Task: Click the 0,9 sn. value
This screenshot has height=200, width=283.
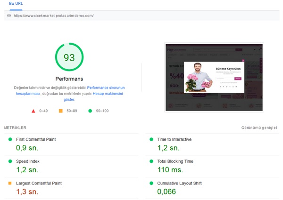Action: (27, 148)
